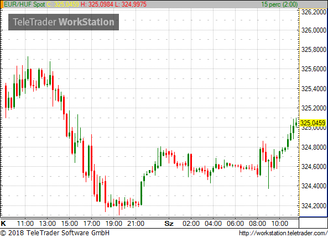Image resolution: width=328 pixels, height=238 pixels.
Task: Click the 326,2000 price axis label
Action: (x=314, y=12)
